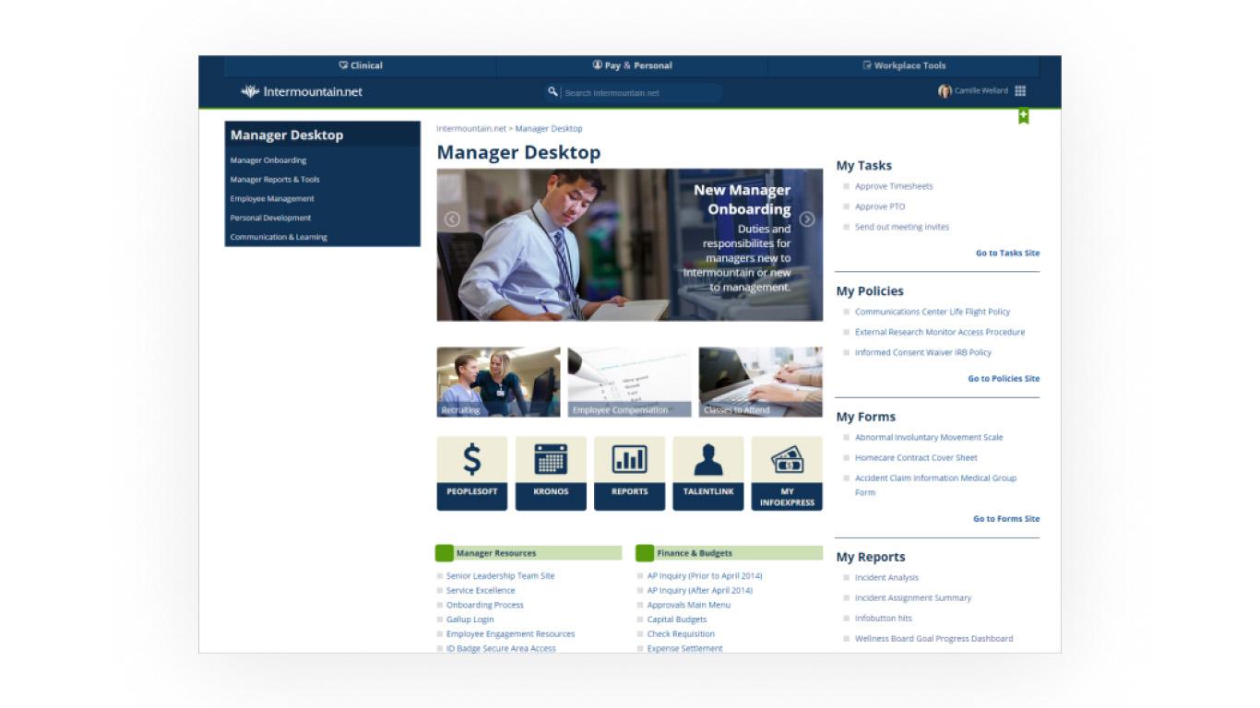The image size is (1260, 708).
Task: Open the Clinical top tab
Action: point(361,65)
